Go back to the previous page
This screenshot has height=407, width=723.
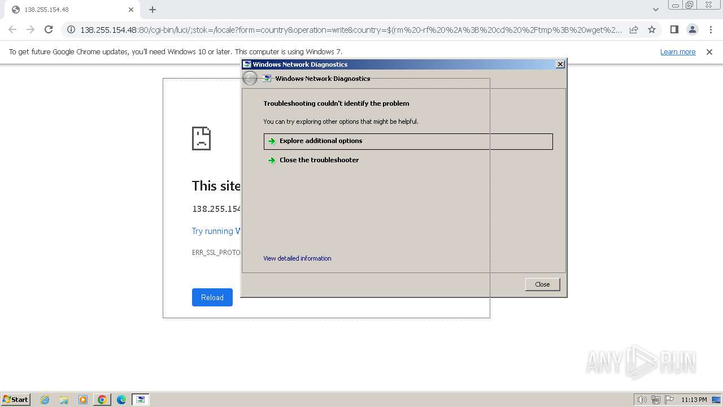point(12,29)
